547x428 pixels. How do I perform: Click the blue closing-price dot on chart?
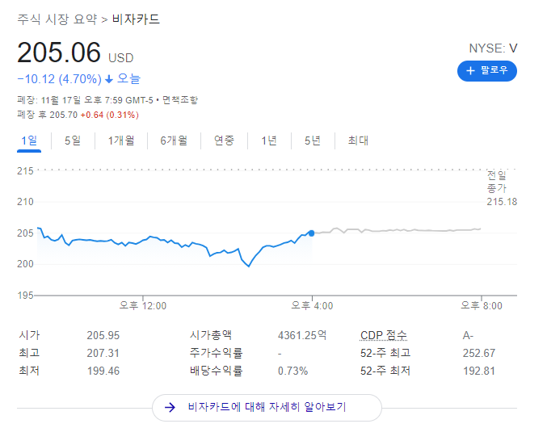coord(311,233)
